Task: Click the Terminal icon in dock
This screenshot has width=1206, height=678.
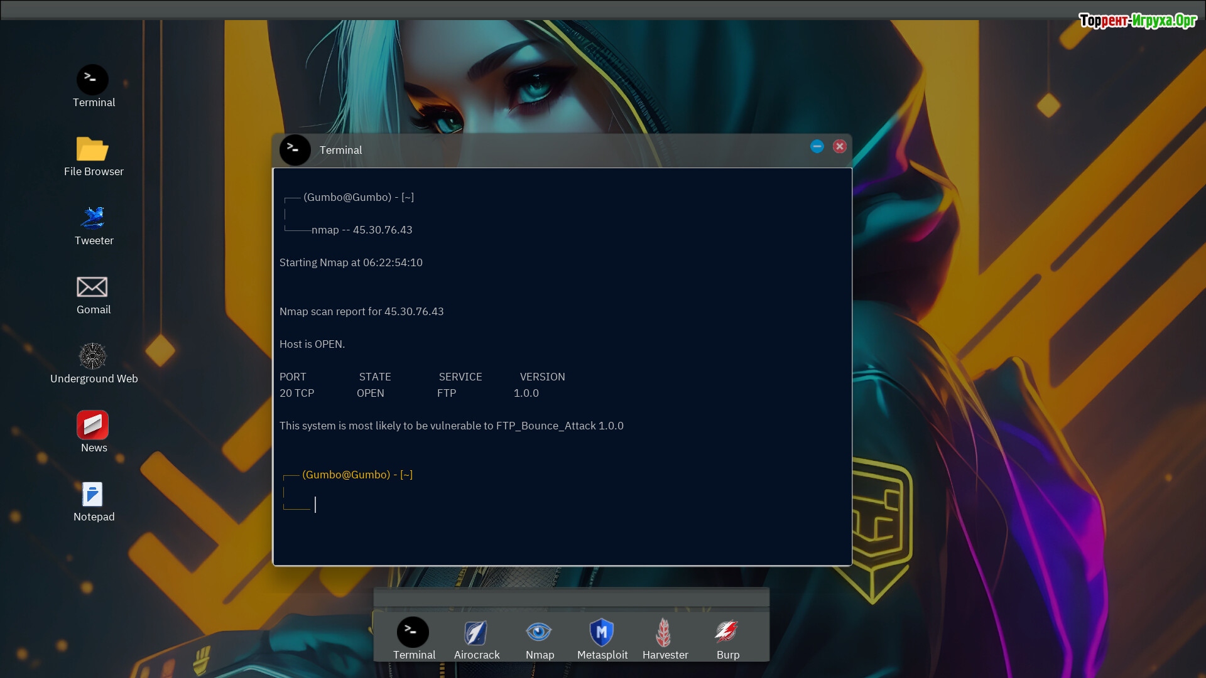Action: [x=413, y=632]
